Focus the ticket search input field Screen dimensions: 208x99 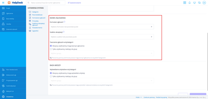(x=45, y=3)
